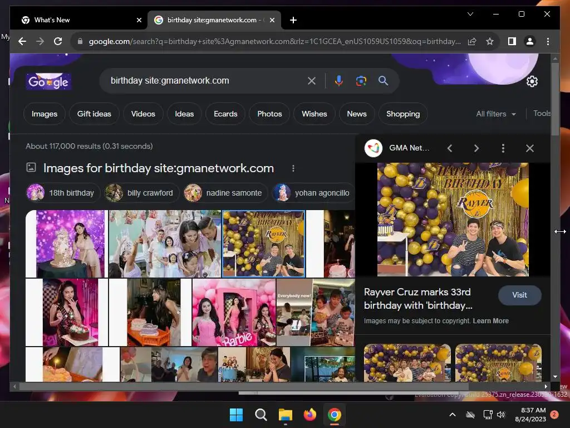Image resolution: width=570 pixels, height=428 pixels.
Task: Click the browser forward arrow
Action: click(40, 41)
